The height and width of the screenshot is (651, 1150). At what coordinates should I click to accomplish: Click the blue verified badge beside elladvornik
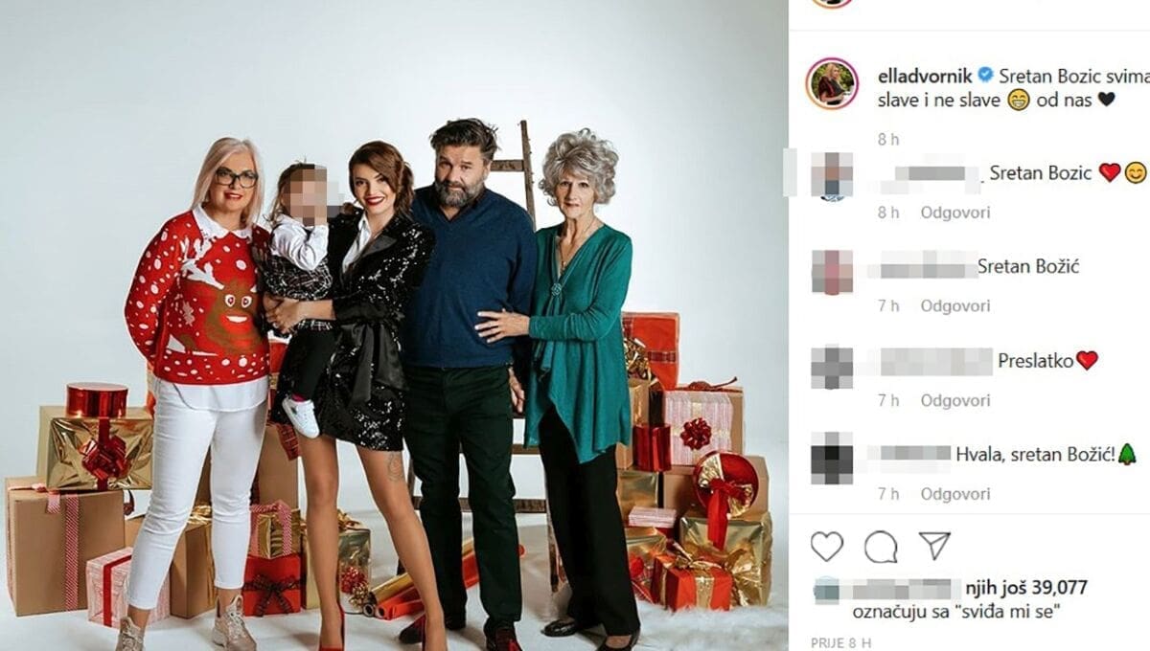pos(984,75)
